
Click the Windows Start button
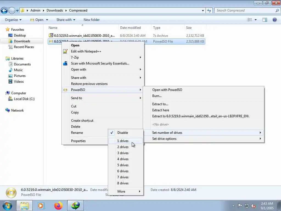click(7, 206)
